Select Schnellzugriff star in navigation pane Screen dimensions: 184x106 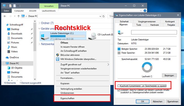point(7,25)
